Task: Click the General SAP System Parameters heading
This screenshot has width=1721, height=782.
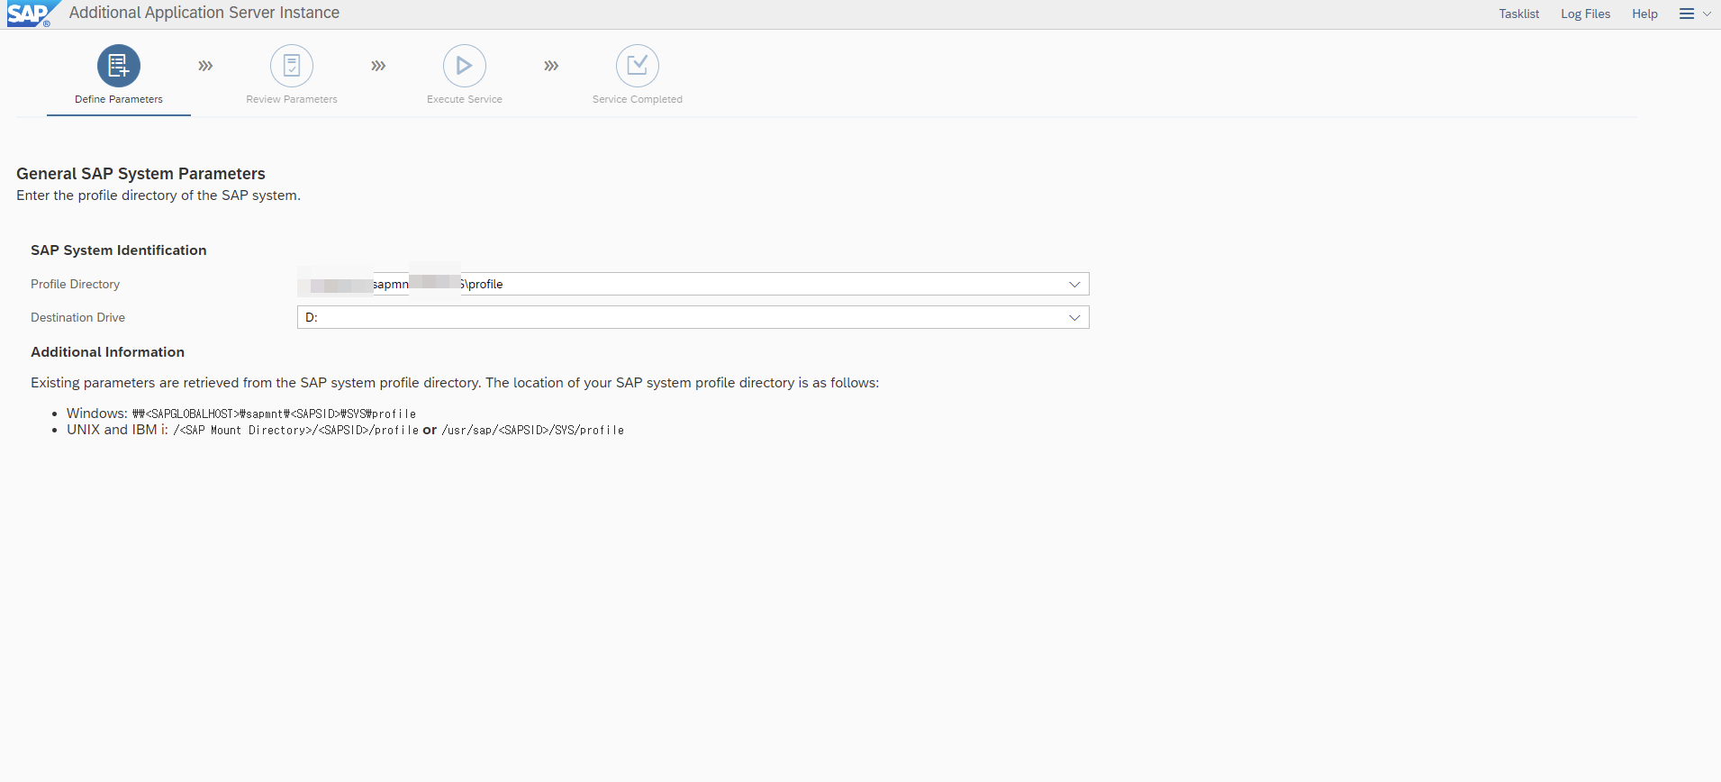Action: point(140,174)
